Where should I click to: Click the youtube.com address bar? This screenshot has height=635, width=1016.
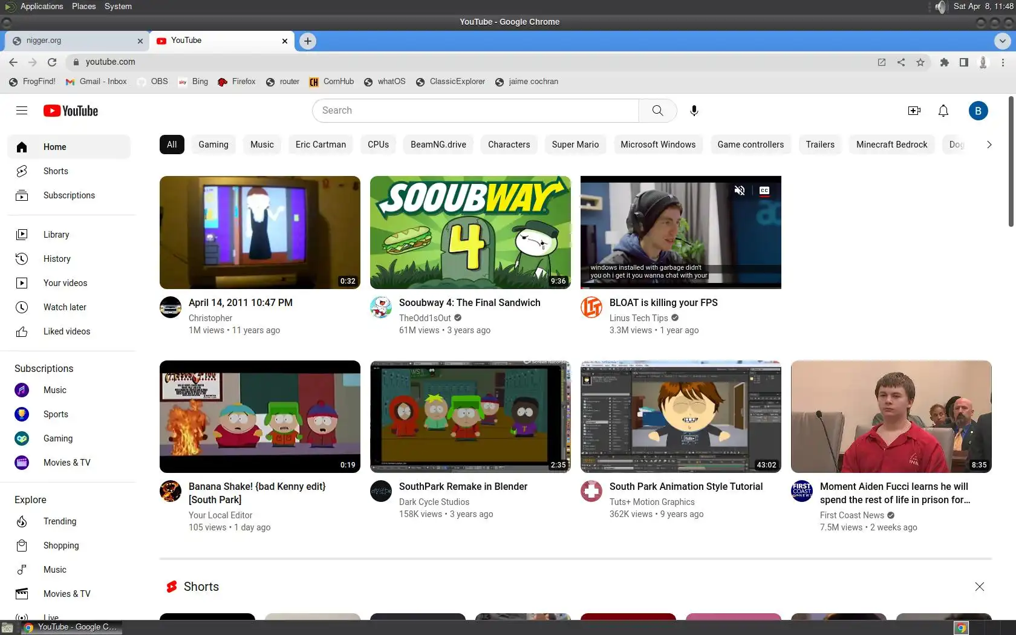[x=472, y=62]
